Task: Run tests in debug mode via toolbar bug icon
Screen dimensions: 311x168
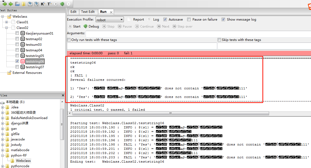Action: pyautogui.click(x=62, y=4)
